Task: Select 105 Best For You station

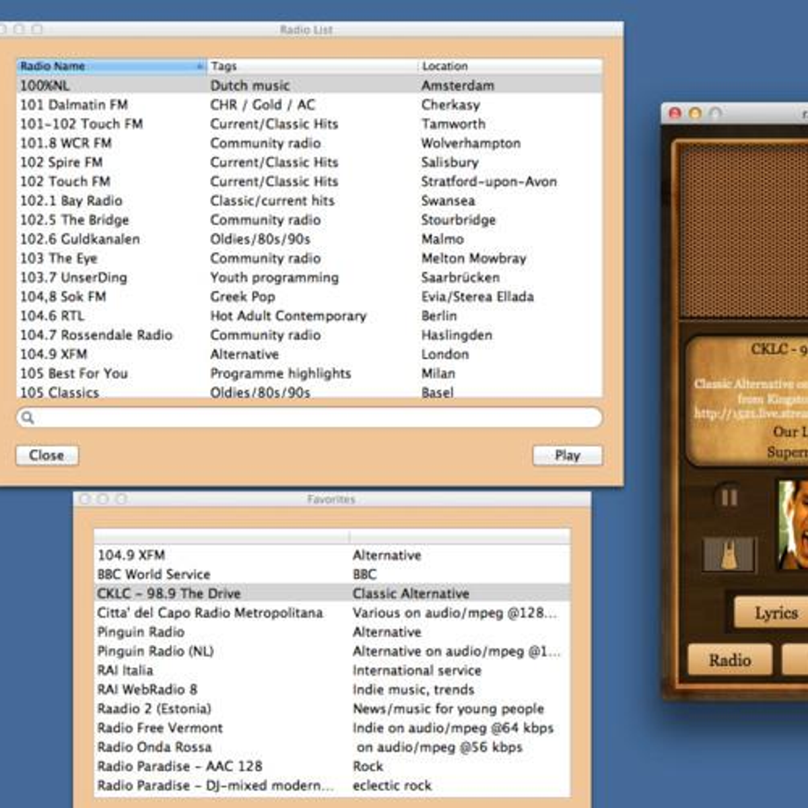Action: [309, 373]
